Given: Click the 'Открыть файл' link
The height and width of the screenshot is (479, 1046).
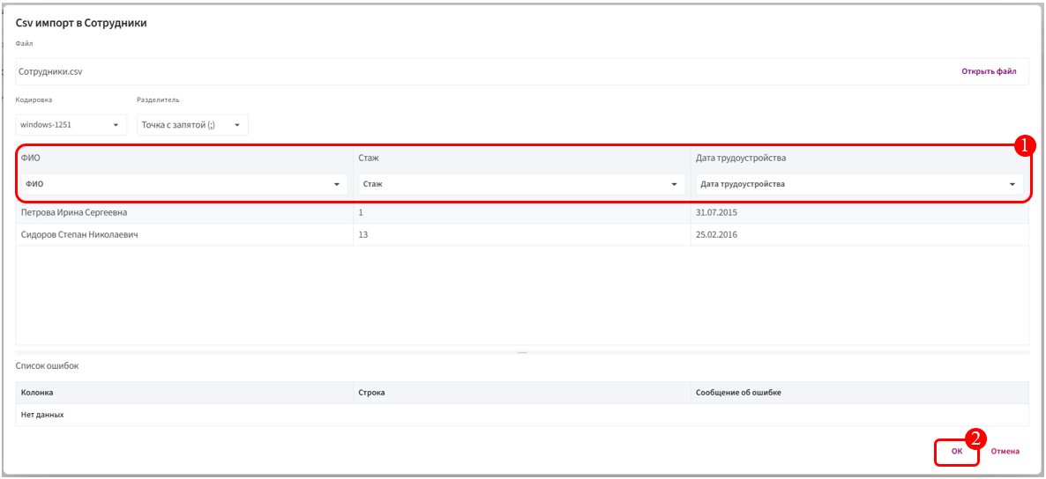Looking at the screenshot, I should 989,71.
